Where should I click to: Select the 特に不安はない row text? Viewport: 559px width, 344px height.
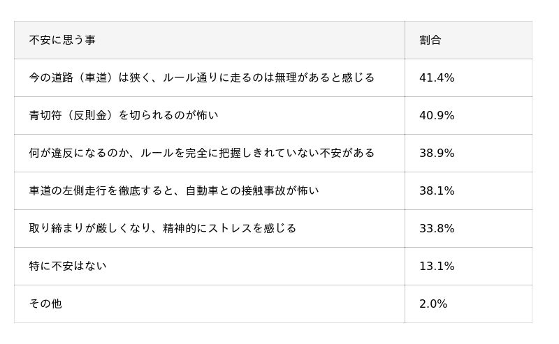(x=68, y=266)
